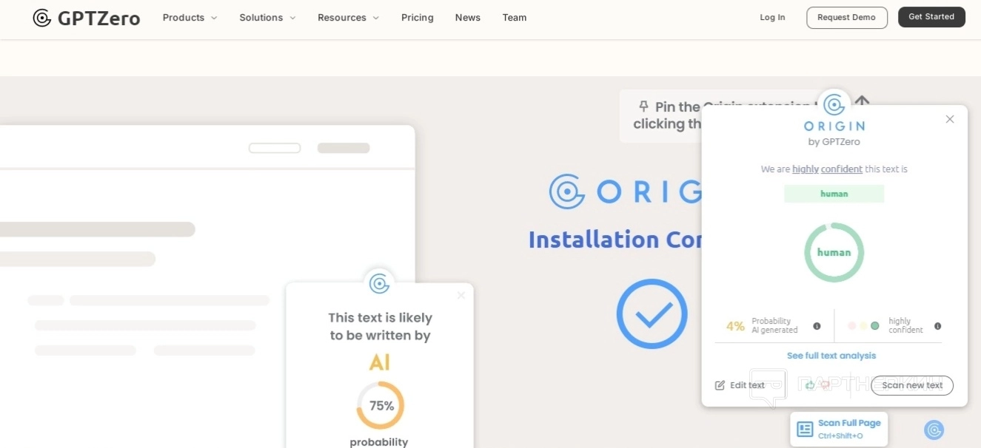Open the Resources dropdown menu
The image size is (981, 448).
click(348, 18)
